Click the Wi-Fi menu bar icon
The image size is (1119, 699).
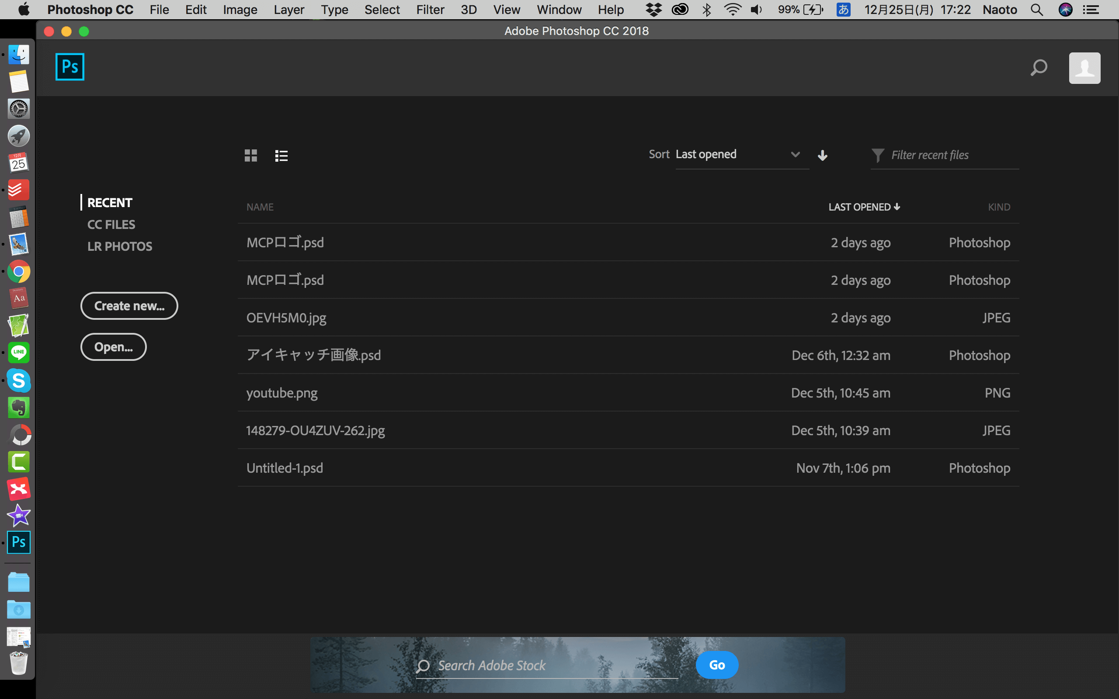coord(733,9)
